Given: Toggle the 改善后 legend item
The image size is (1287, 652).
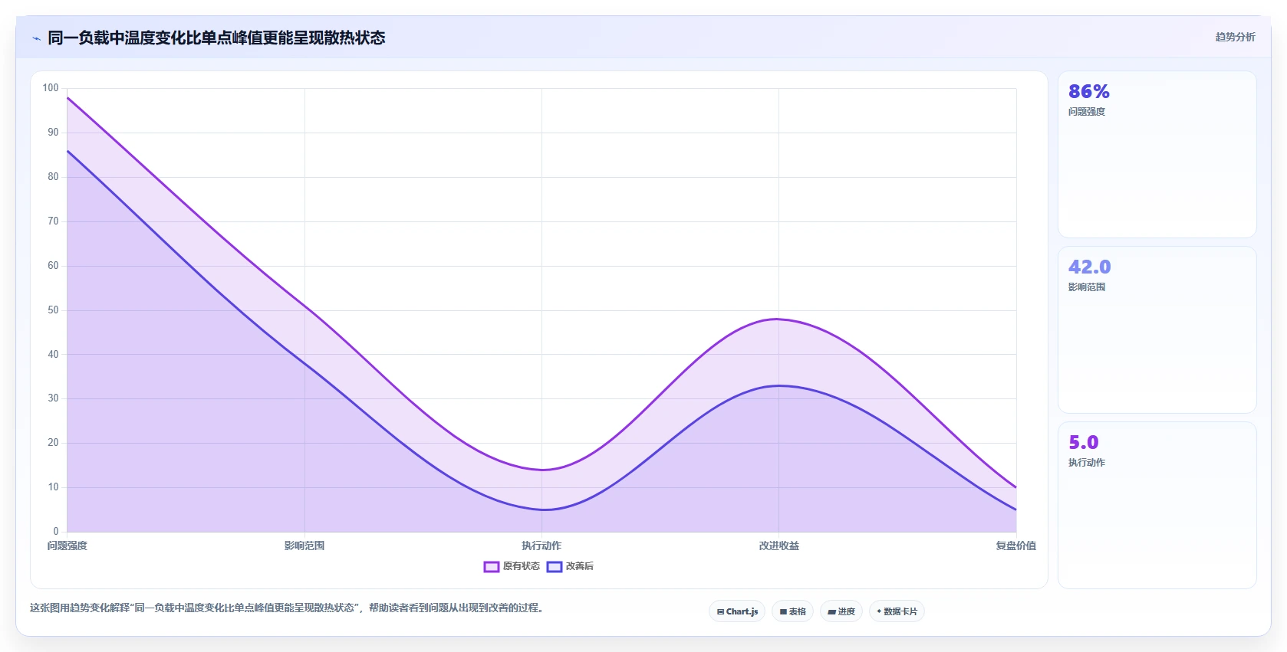Looking at the screenshot, I should (570, 566).
